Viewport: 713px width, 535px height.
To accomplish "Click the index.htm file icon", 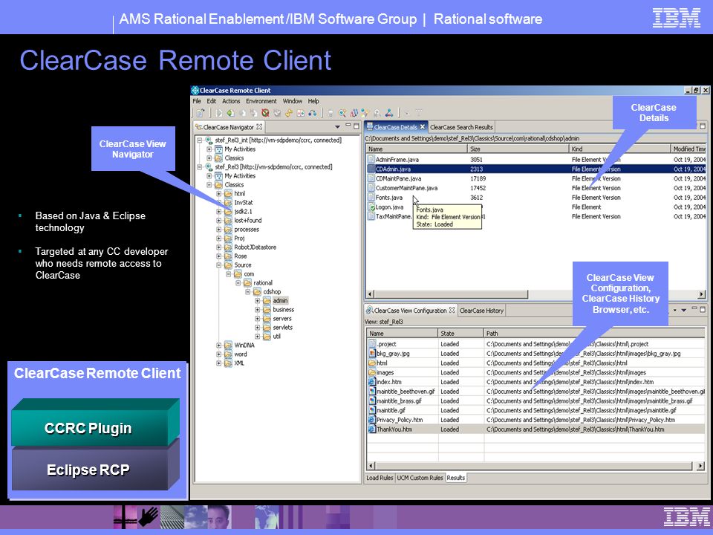I will tap(372, 382).
